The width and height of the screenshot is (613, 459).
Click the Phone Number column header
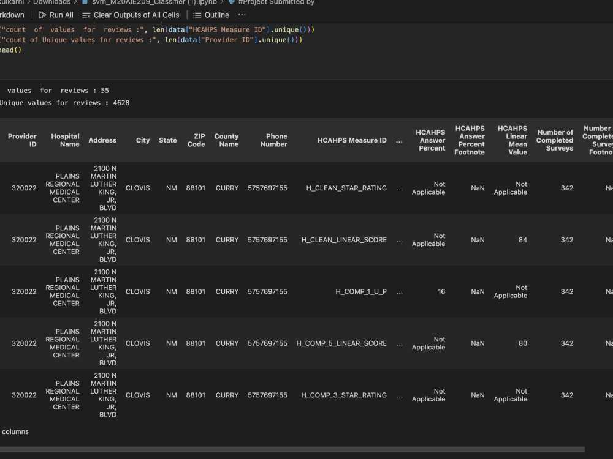(x=273, y=140)
